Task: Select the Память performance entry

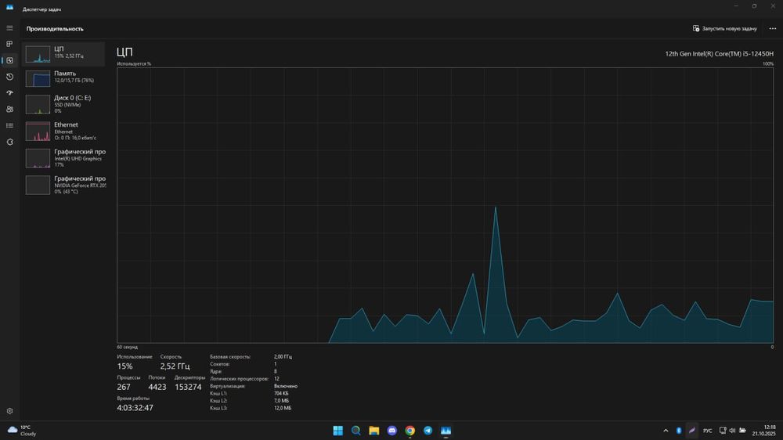Action: 63,78
